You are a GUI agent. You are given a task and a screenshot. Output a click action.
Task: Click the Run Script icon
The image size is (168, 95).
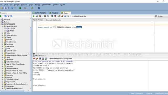37,16
